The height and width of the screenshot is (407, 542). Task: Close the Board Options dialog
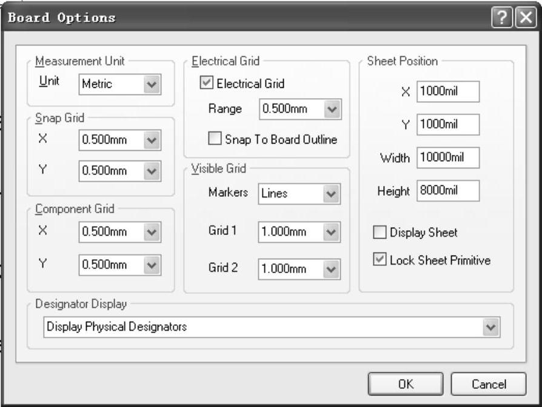pyautogui.click(x=526, y=17)
